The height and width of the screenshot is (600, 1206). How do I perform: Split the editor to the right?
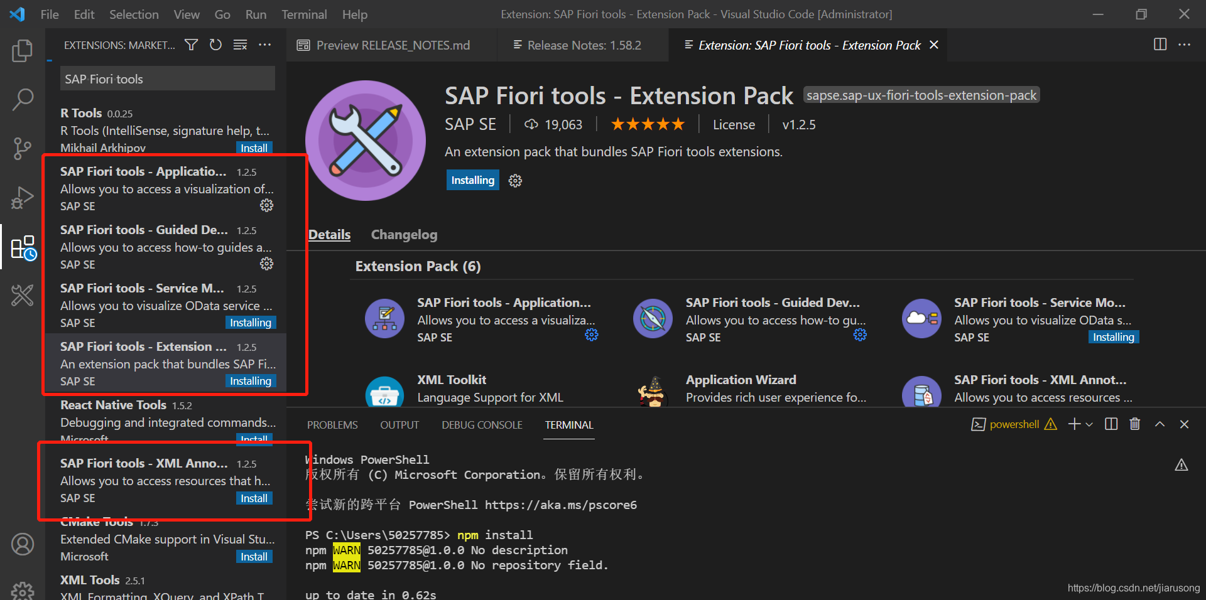point(1160,45)
